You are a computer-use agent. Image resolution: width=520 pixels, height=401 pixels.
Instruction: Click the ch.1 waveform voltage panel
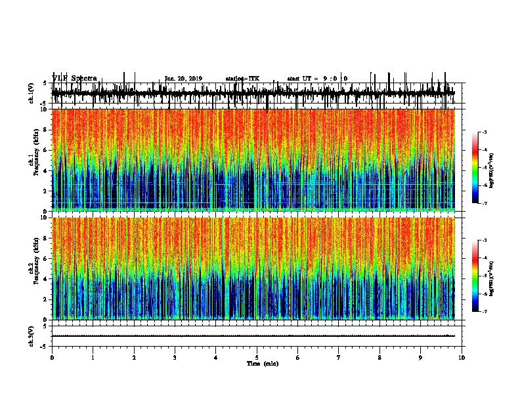point(257,93)
